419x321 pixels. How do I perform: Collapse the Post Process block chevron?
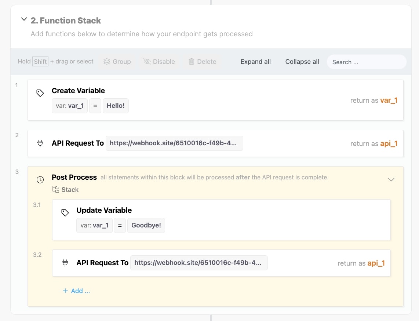coord(391,179)
